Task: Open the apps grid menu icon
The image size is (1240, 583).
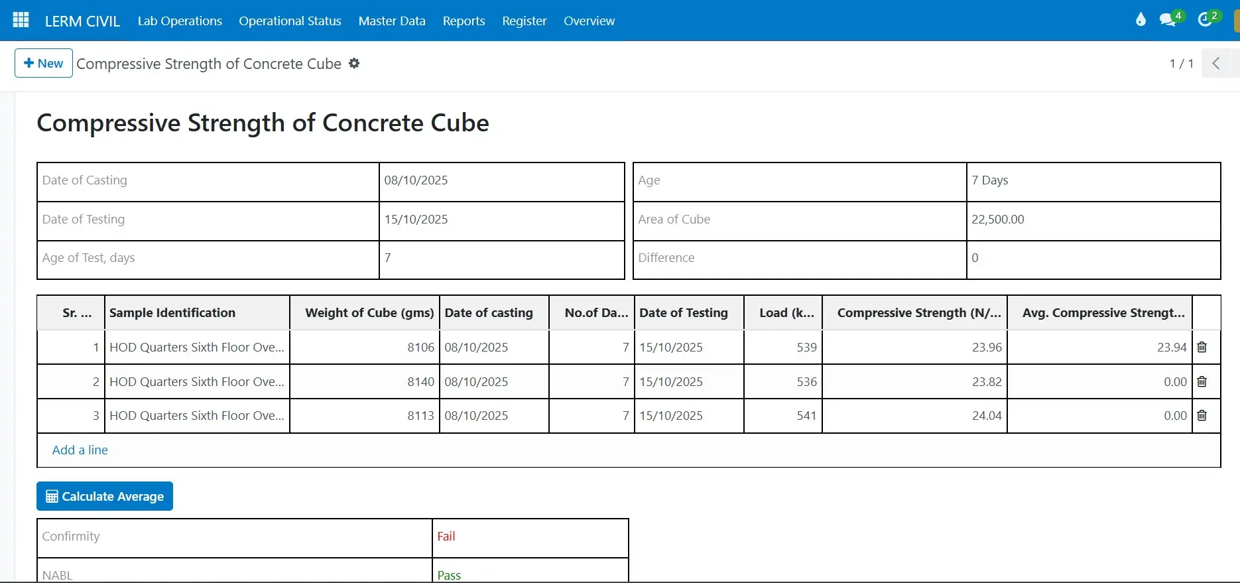Action: click(21, 21)
